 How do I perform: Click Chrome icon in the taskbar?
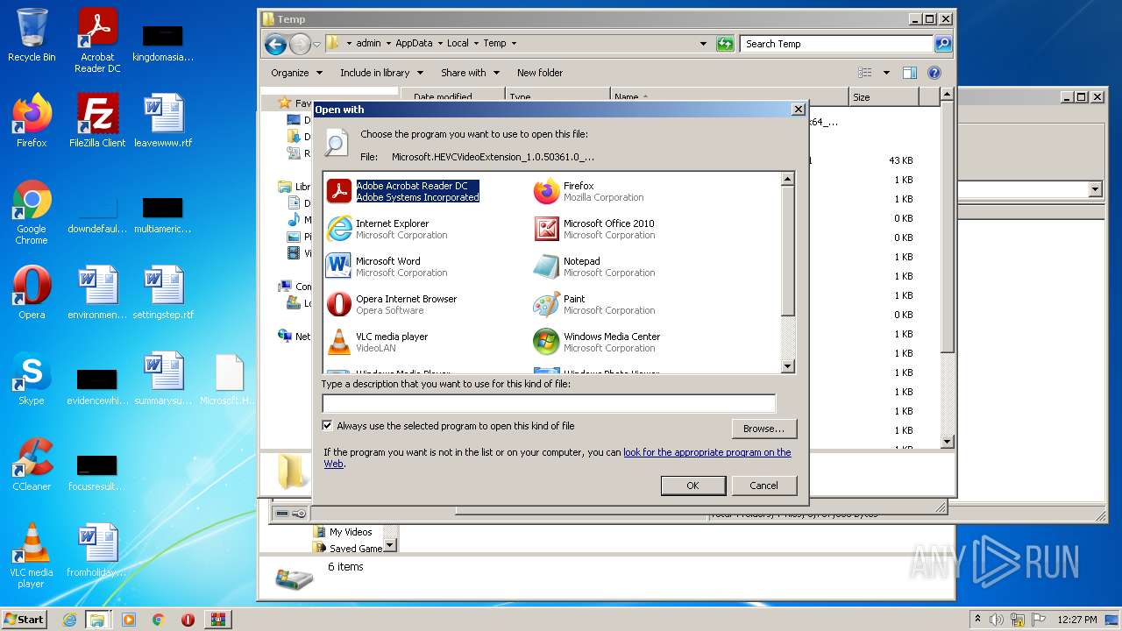(159, 620)
